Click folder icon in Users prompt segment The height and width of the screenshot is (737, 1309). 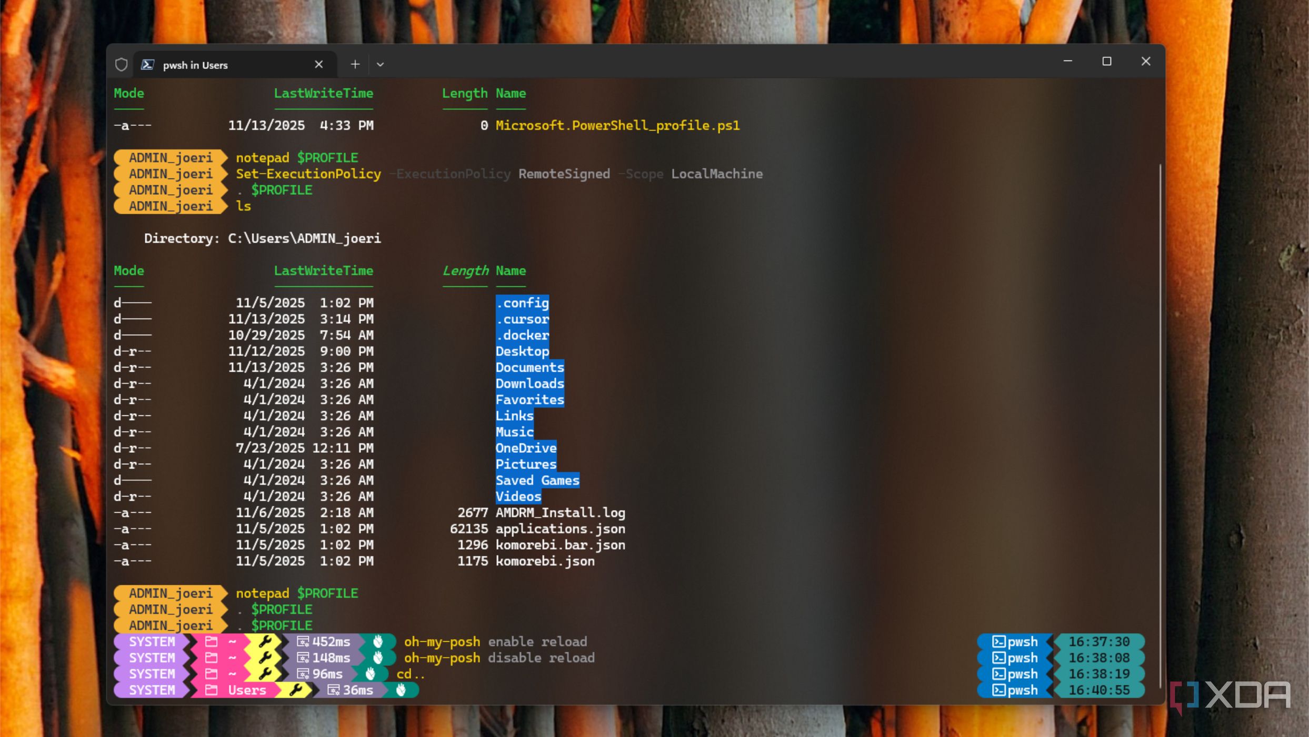[x=212, y=690]
